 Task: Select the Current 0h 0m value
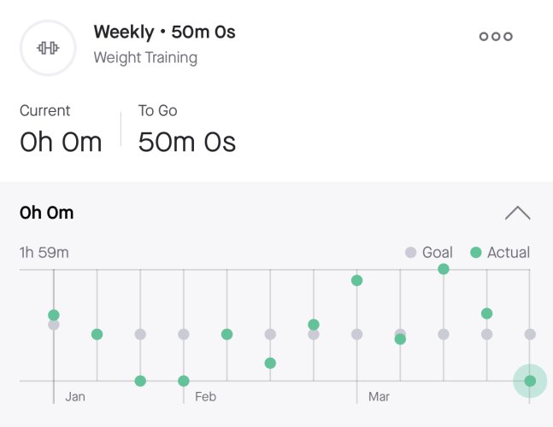61,142
